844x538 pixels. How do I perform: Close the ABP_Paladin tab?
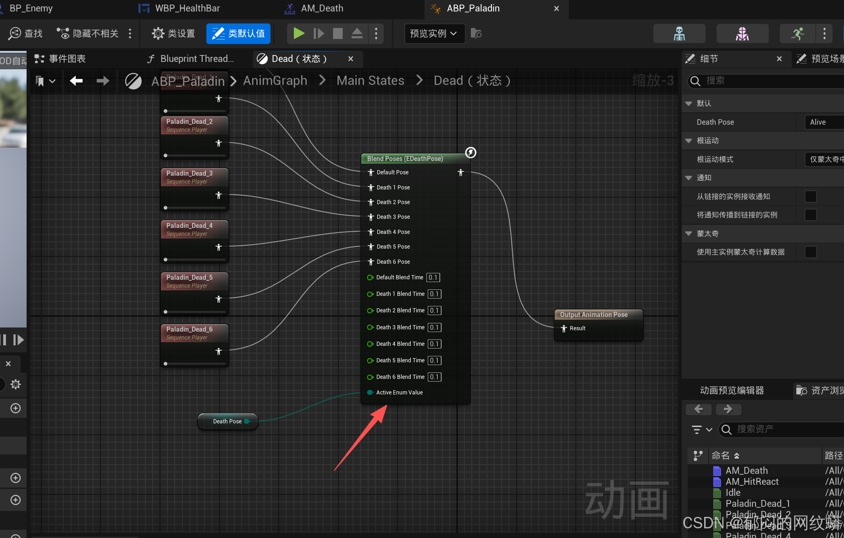(557, 8)
